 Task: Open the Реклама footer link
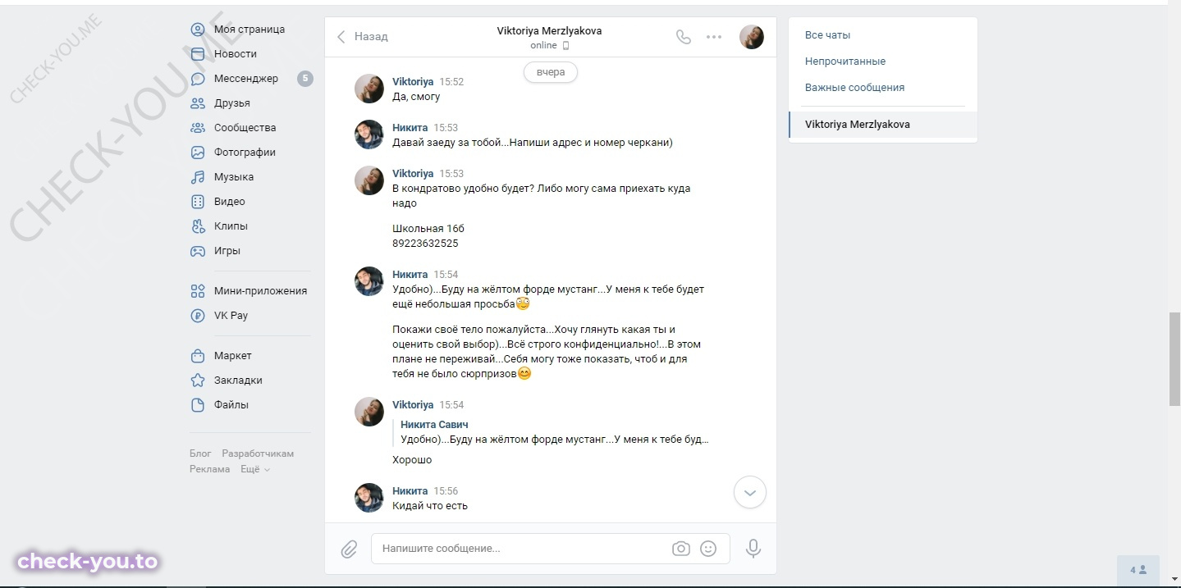pos(209,469)
